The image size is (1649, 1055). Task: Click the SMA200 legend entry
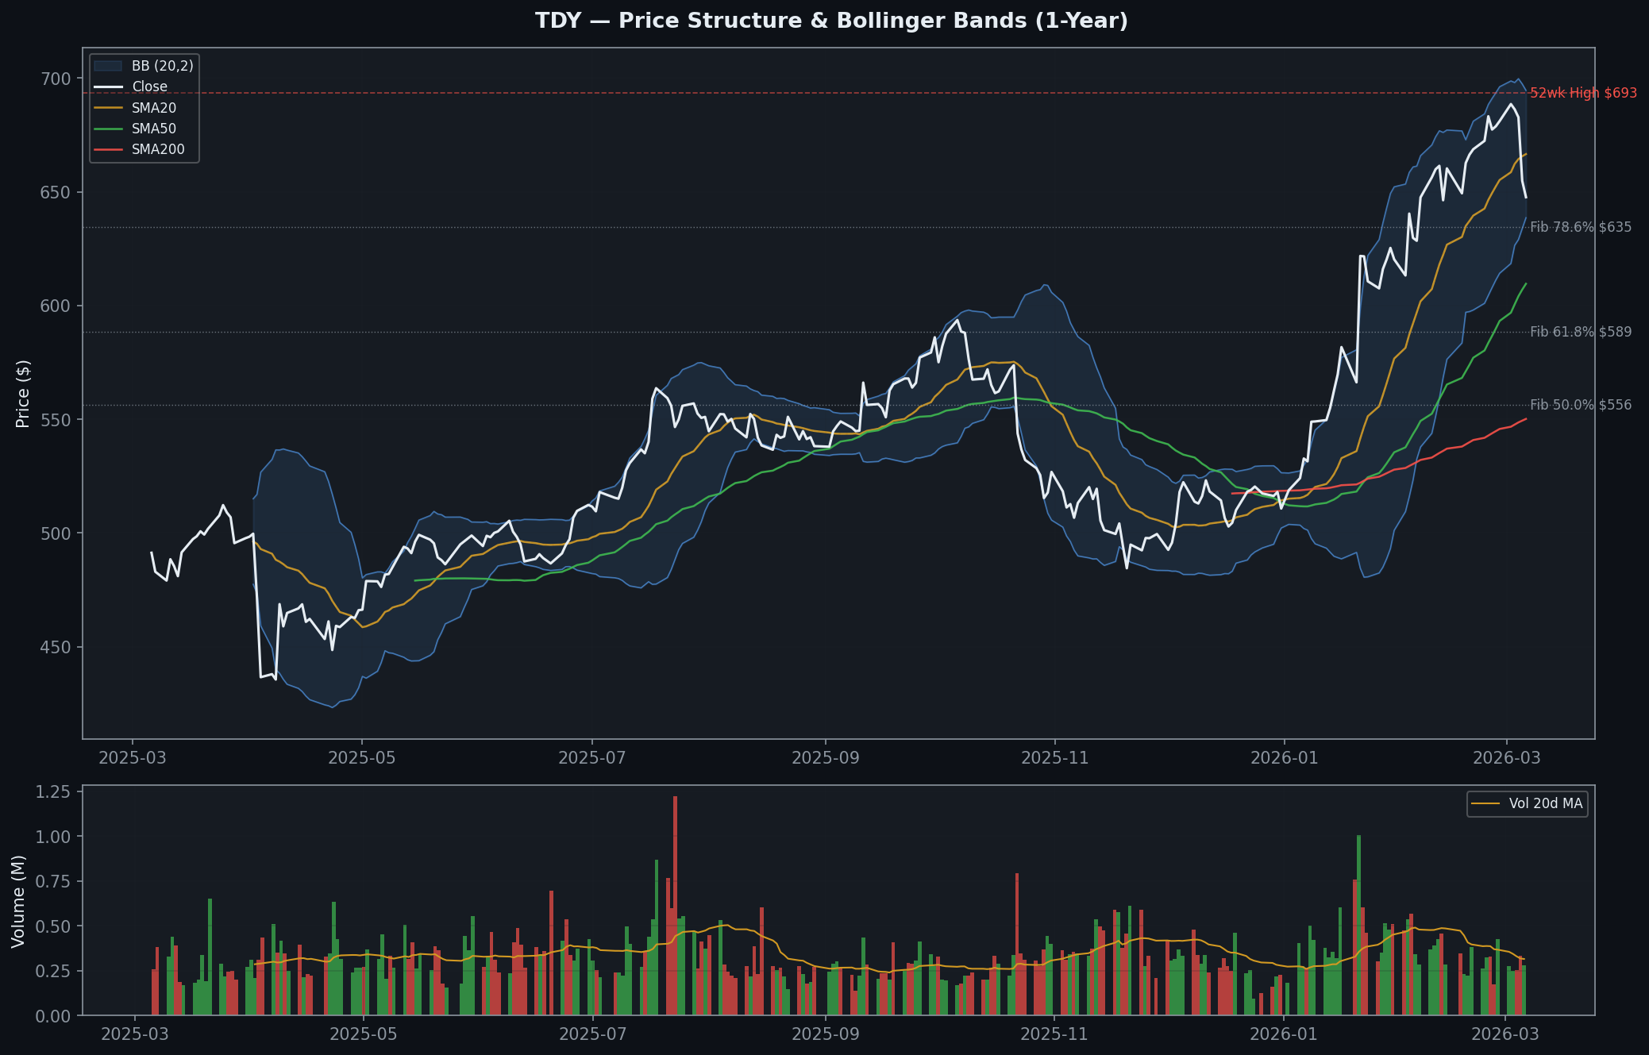click(157, 149)
